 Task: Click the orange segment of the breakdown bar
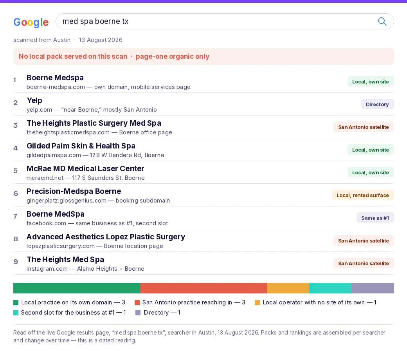288,288
